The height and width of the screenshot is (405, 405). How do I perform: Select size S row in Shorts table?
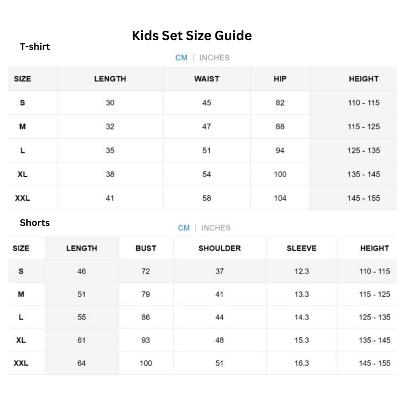pos(203,271)
